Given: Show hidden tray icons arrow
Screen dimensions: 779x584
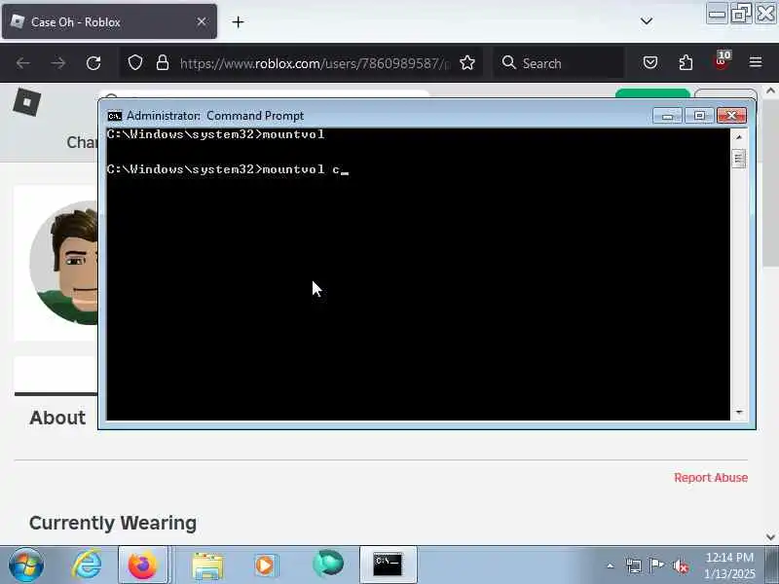Looking at the screenshot, I should (611, 566).
